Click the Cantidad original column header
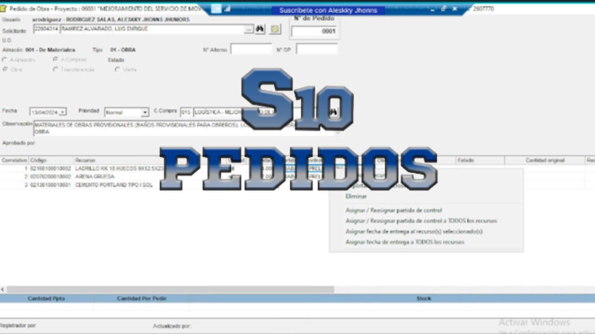The image size is (595, 334). click(x=545, y=160)
